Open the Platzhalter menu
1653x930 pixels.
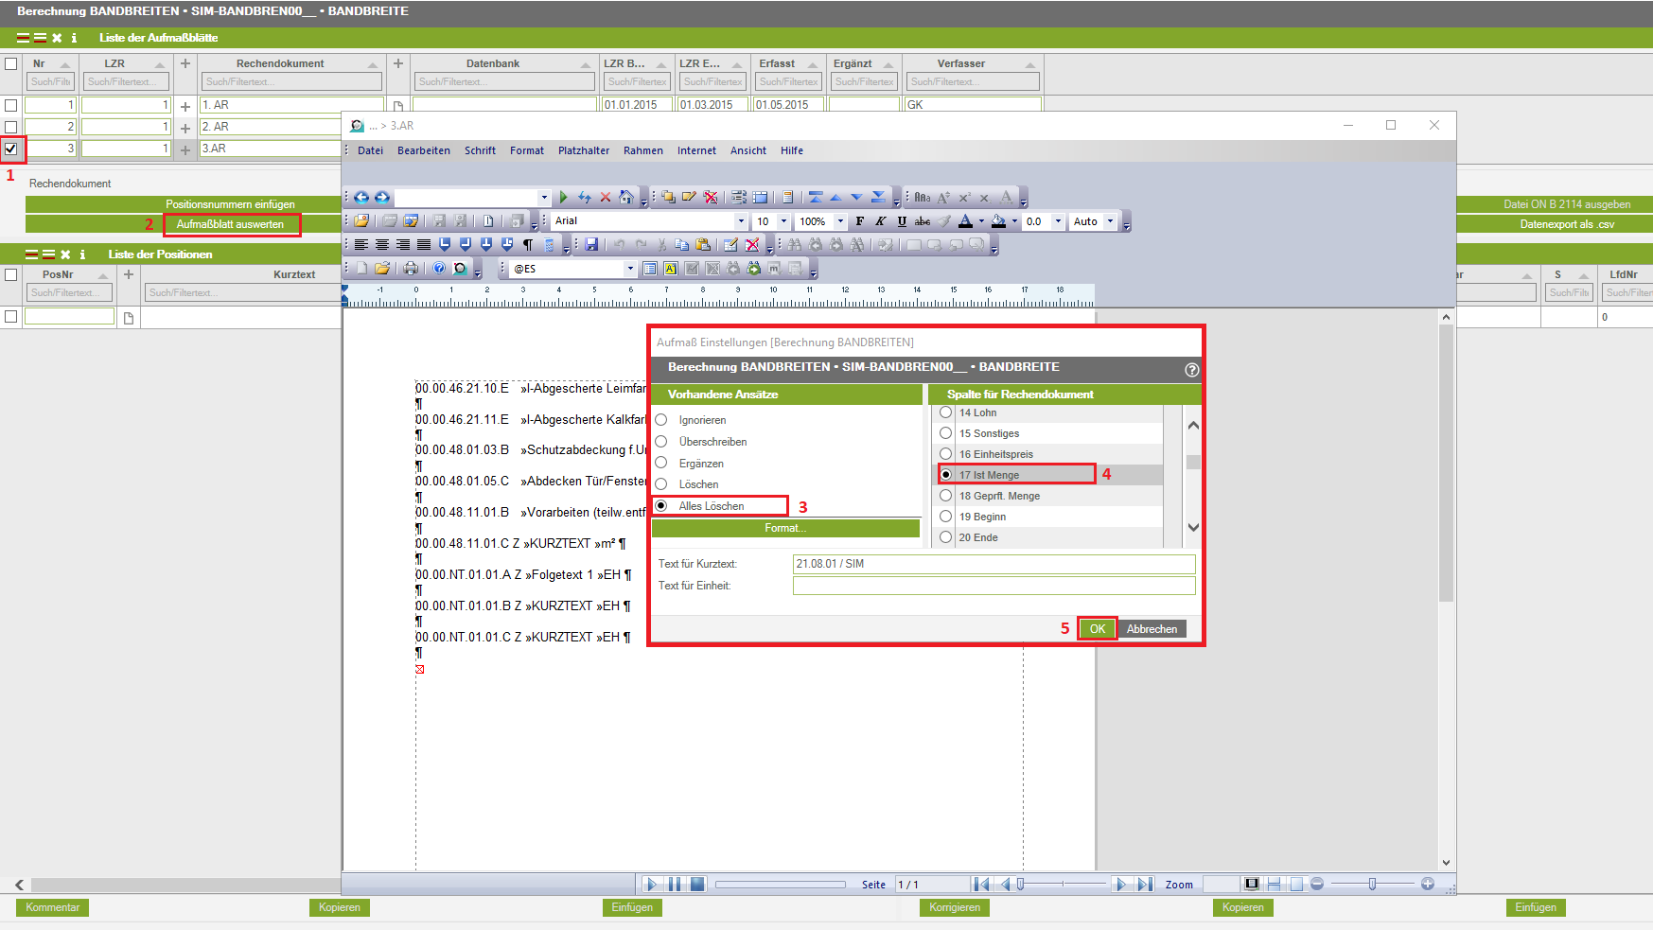[x=584, y=150]
